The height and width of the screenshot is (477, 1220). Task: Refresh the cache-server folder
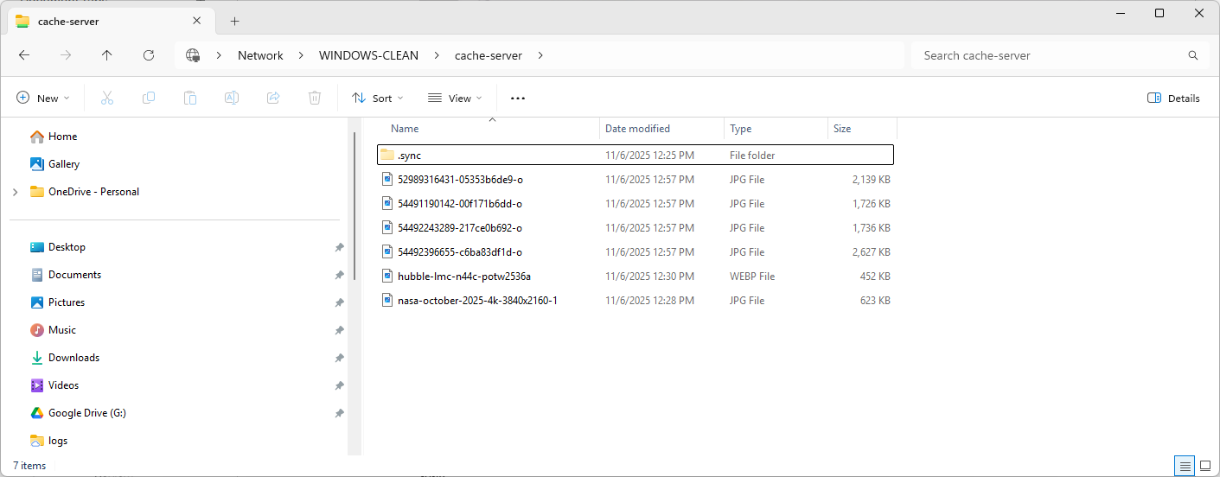[149, 55]
